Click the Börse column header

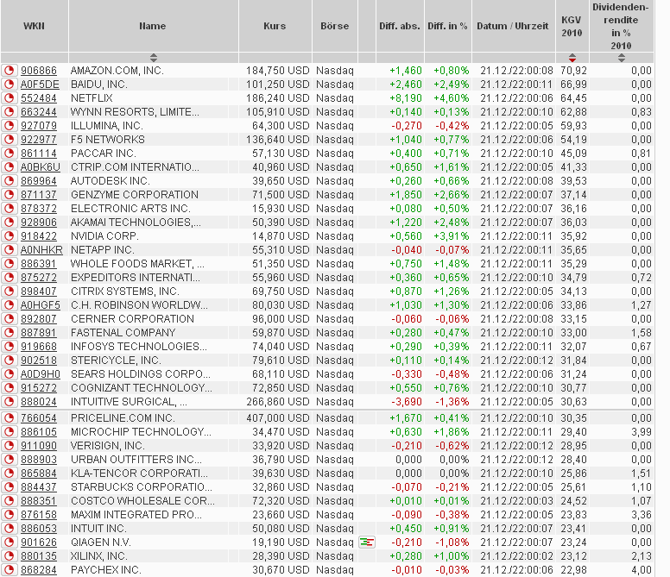coord(335,26)
